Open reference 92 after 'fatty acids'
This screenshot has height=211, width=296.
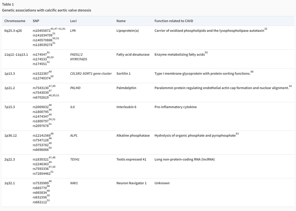206,53
